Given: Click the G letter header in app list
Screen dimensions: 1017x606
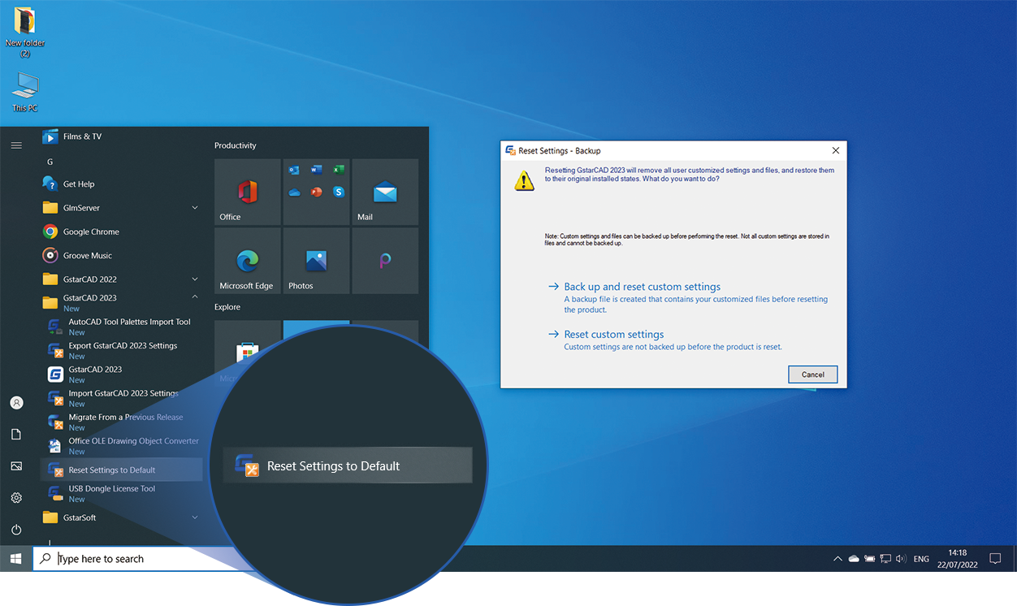Looking at the screenshot, I should pos(50,162).
